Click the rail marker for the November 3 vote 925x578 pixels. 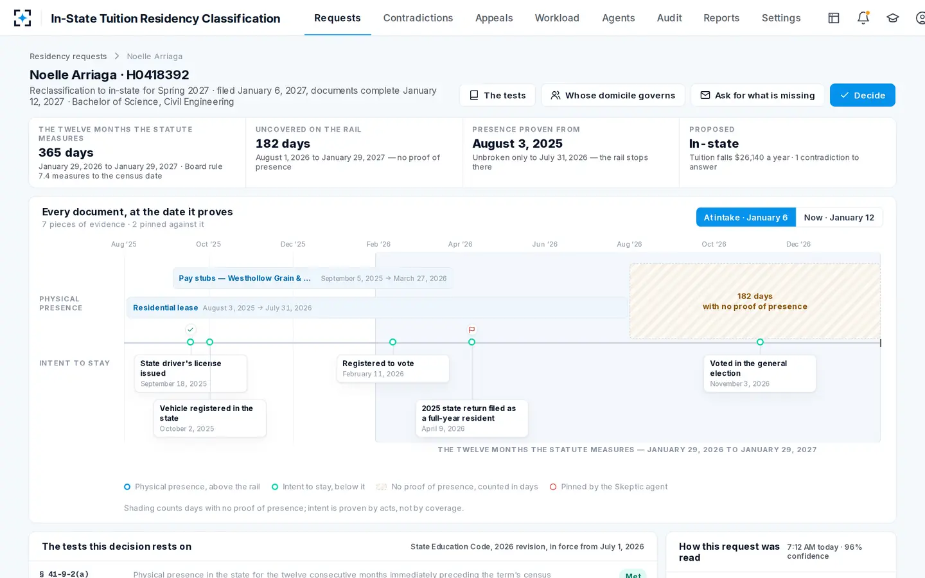[x=760, y=342]
